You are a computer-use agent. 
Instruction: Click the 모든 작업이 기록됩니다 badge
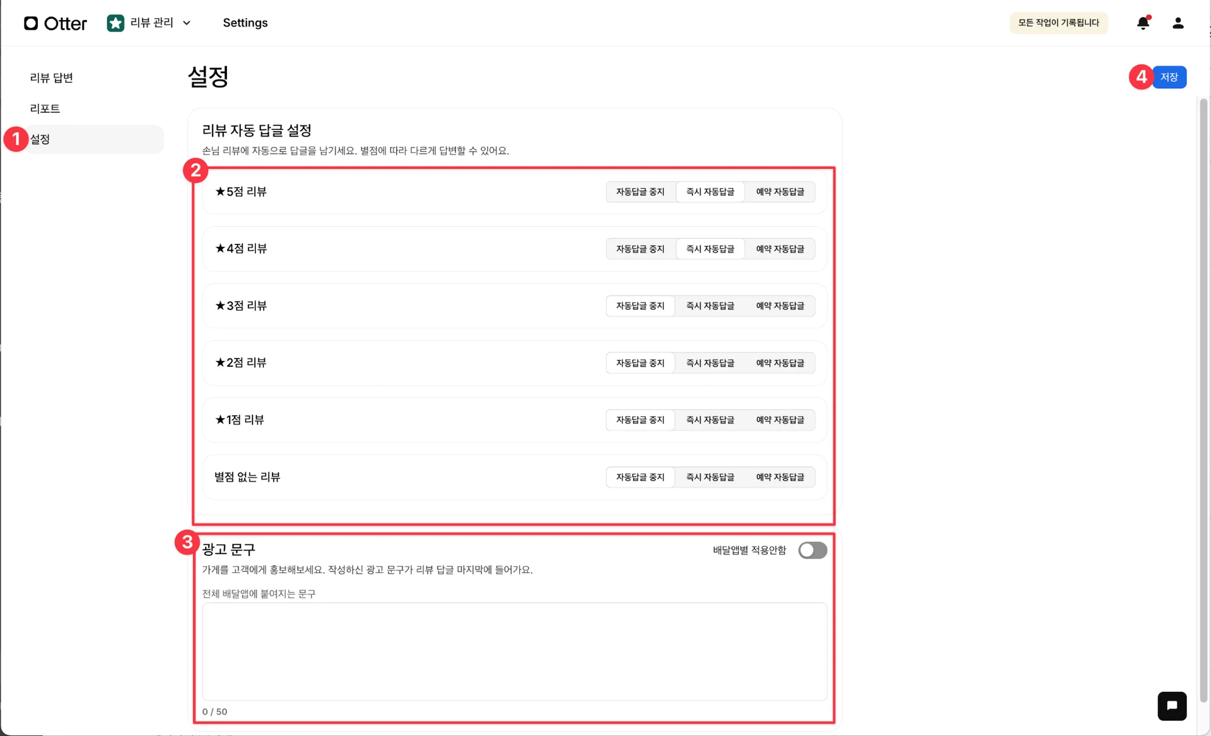[1058, 23]
